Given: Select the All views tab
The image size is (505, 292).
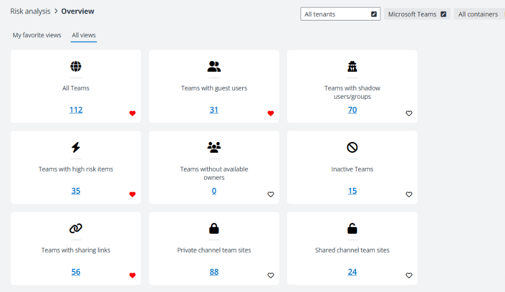Looking at the screenshot, I should 84,35.
